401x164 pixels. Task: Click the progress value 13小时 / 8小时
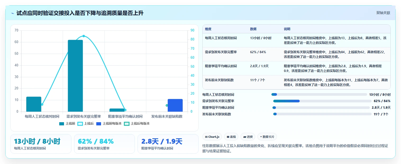coord(380,94)
